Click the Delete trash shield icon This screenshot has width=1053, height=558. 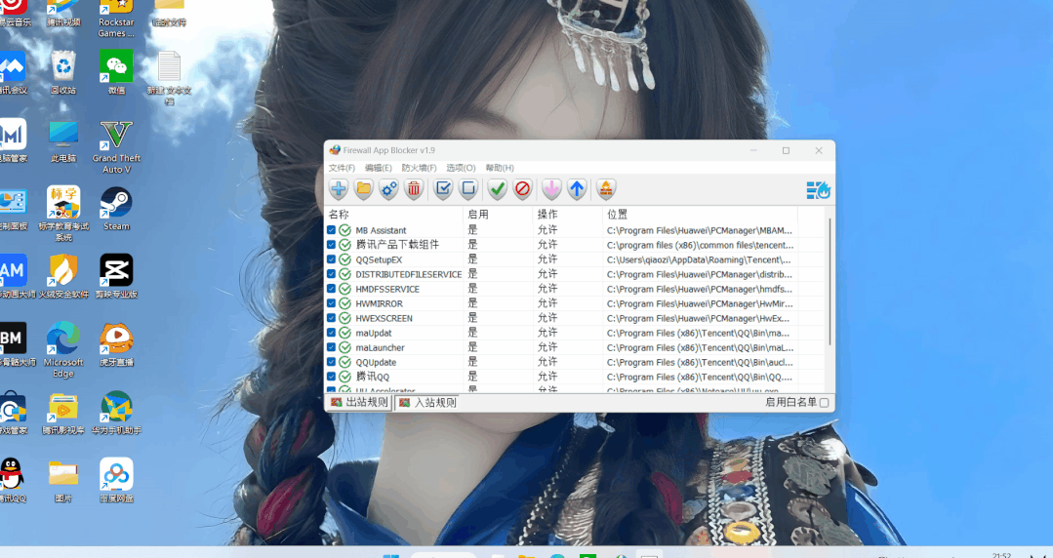[x=415, y=189]
